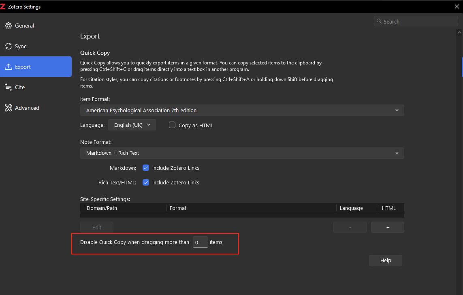Close the Zotero Settings window
Image resolution: width=463 pixels, height=295 pixels.
click(457, 6)
